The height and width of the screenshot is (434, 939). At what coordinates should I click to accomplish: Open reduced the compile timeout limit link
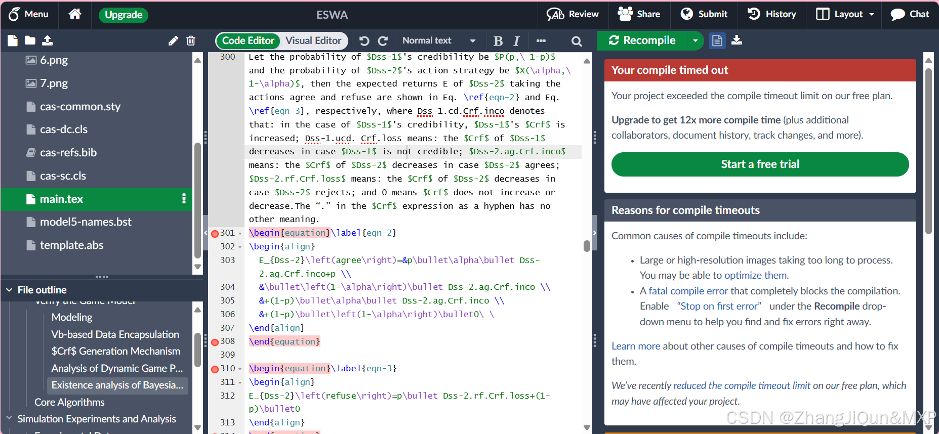pos(742,385)
